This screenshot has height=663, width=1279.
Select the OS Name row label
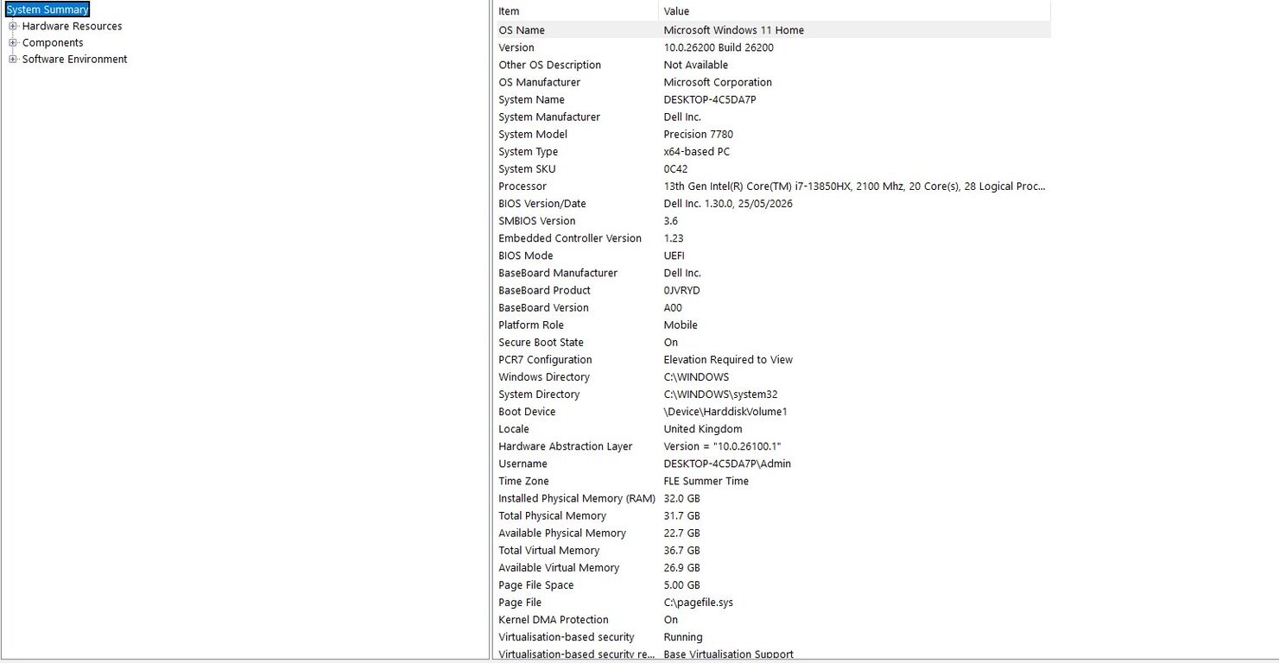[x=522, y=30]
